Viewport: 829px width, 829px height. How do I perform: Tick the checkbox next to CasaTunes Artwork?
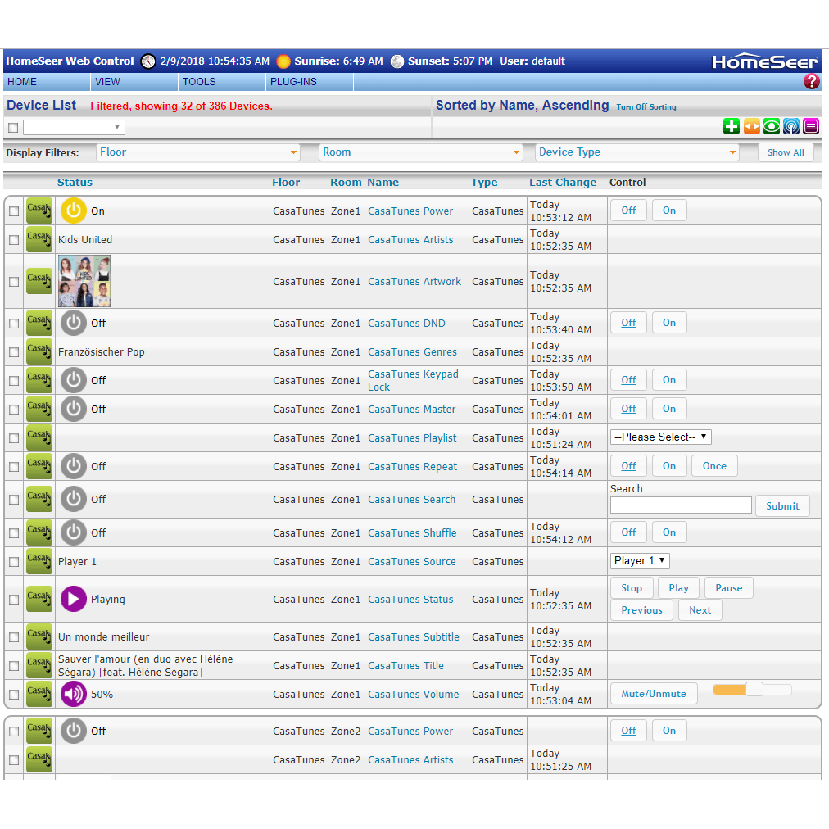click(13, 281)
